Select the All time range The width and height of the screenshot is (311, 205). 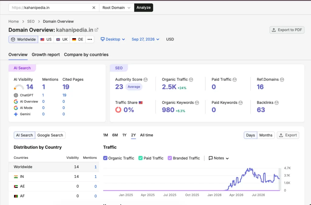(147, 135)
